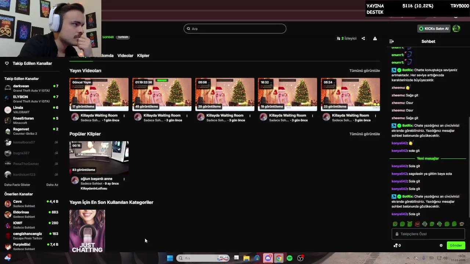The width and height of the screenshot is (470, 264).
Task: Open the Just Chatting category card
Action: pos(87,231)
